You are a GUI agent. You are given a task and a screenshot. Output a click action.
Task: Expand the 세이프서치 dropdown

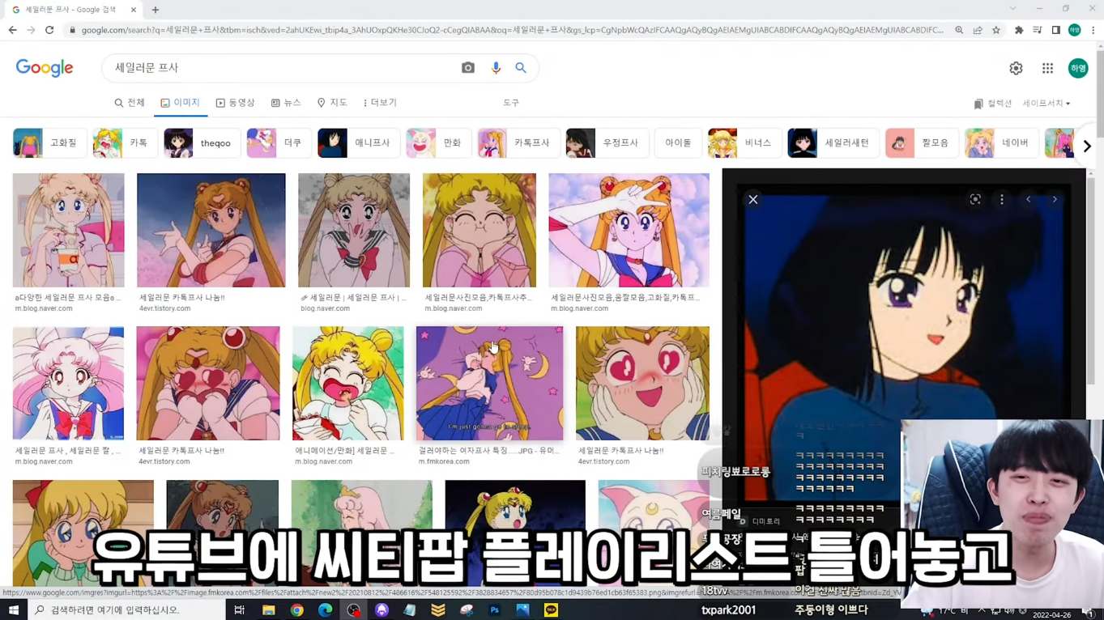pos(1046,104)
